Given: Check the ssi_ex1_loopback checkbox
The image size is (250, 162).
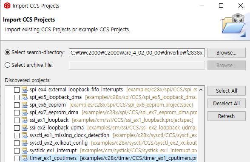Looking at the screenshot, I should click(x=17, y=120).
